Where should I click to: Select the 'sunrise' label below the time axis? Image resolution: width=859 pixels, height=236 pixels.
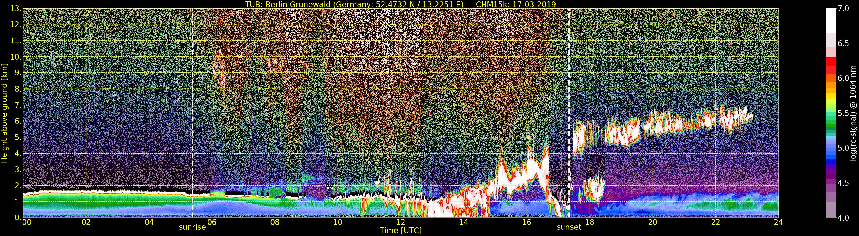point(192,227)
